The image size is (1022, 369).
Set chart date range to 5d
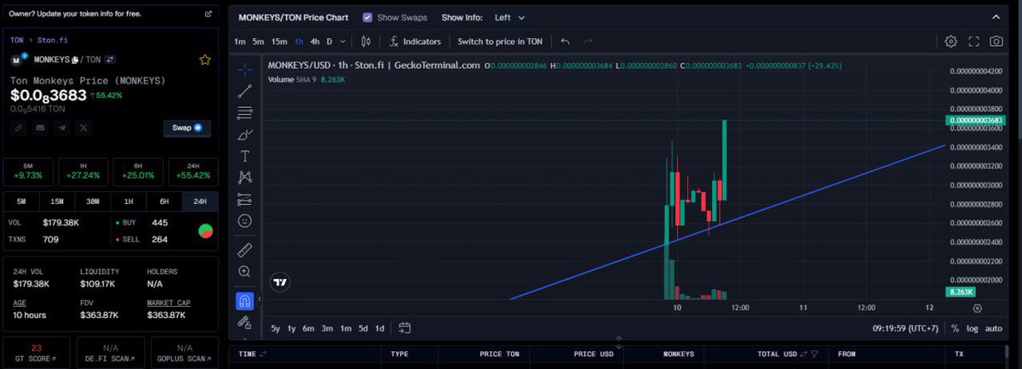(363, 328)
